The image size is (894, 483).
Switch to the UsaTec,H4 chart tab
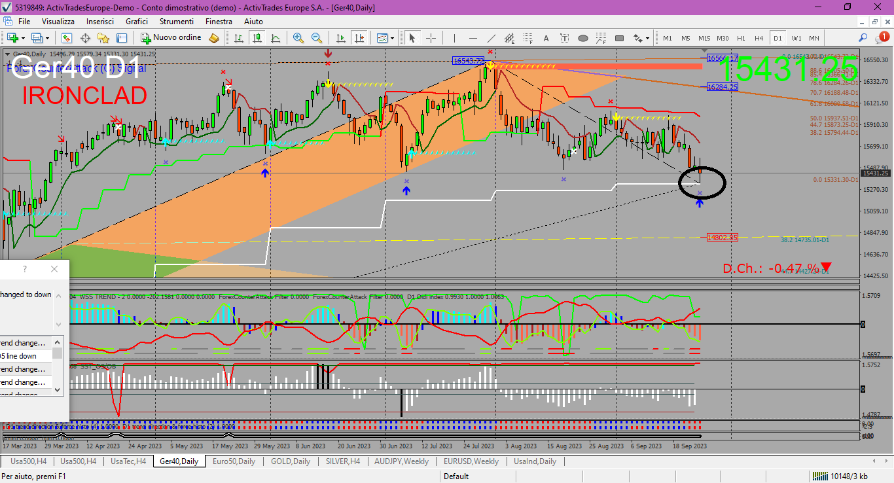[128, 461]
